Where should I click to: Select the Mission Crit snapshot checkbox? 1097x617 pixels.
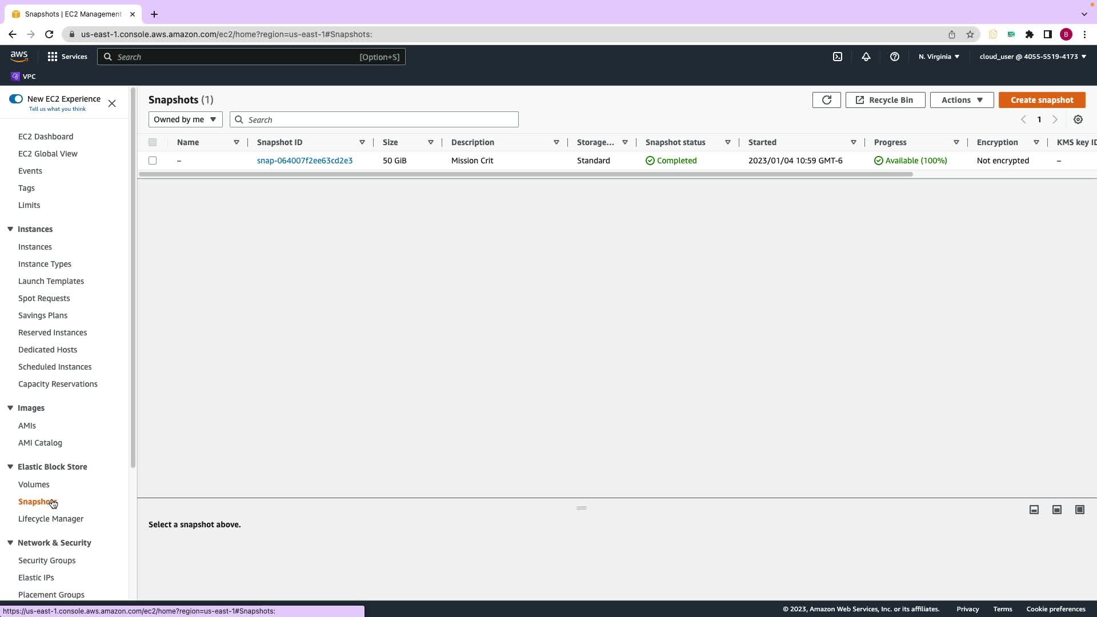(x=153, y=161)
